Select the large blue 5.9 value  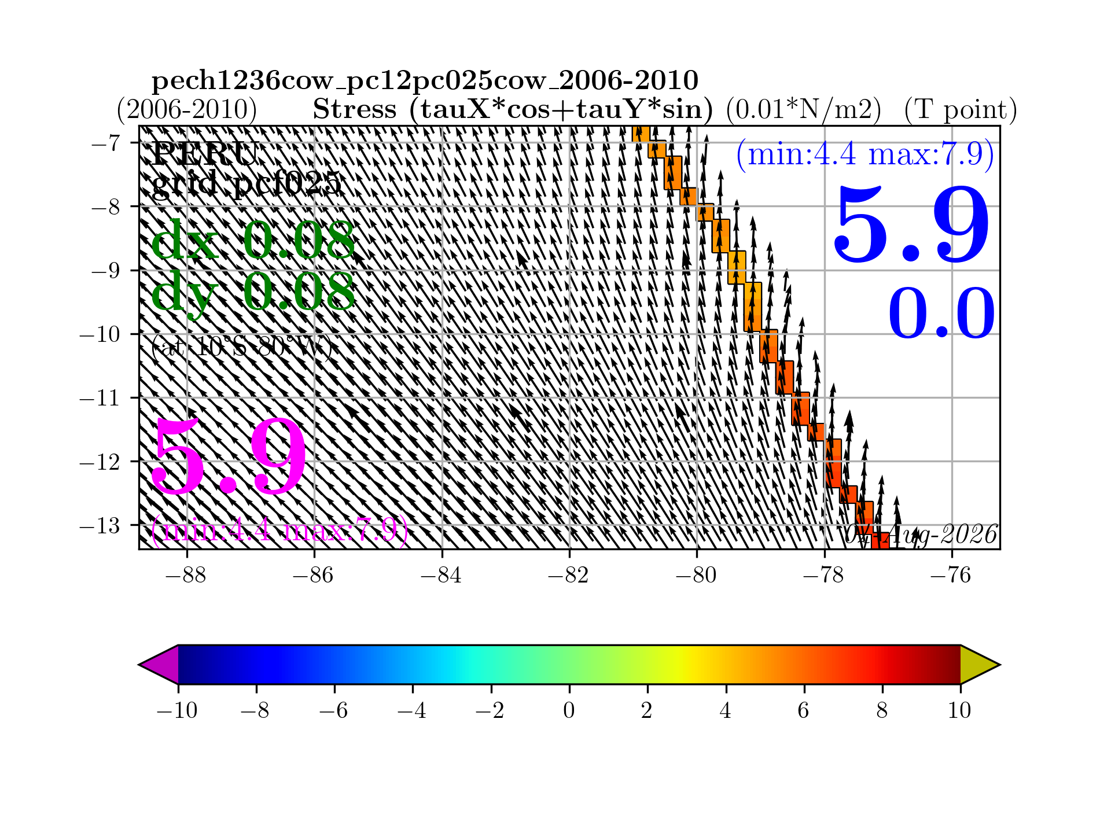911,224
